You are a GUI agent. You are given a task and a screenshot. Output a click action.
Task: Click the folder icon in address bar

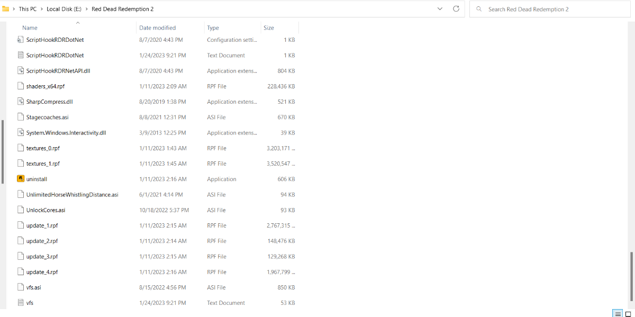click(6, 9)
